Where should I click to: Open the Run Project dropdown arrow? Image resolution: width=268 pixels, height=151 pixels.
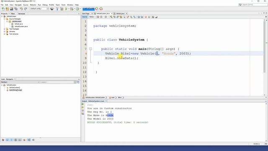tap(69, 9)
